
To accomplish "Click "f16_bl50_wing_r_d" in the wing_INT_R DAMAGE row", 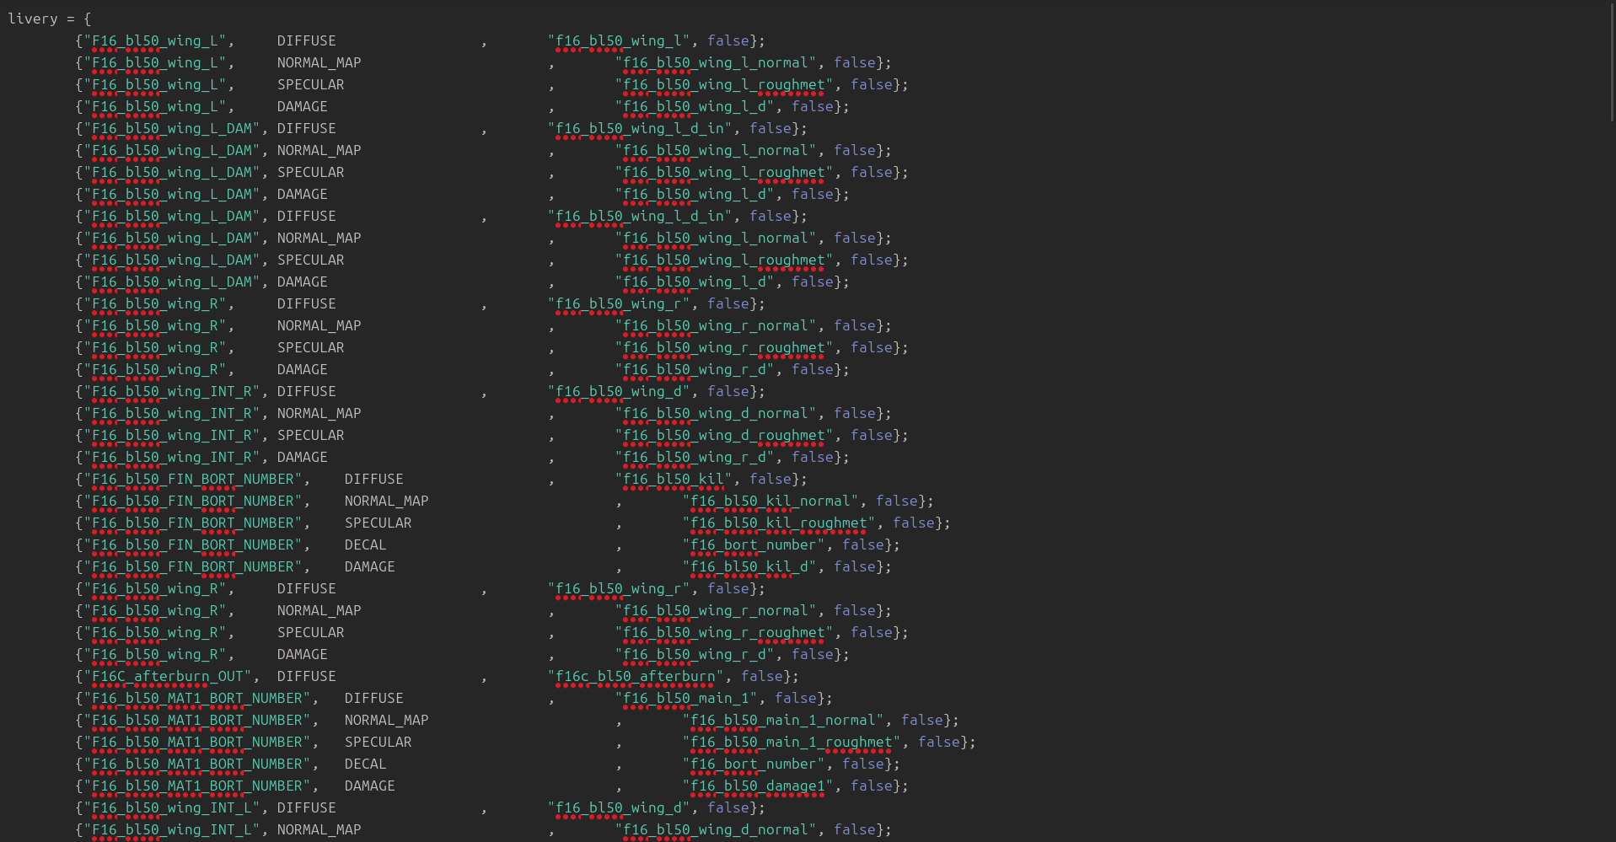I will [x=695, y=457].
